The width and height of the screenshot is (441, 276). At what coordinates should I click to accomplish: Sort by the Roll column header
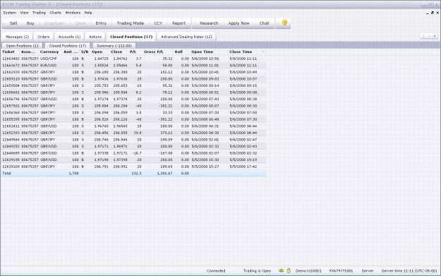point(179,52)
